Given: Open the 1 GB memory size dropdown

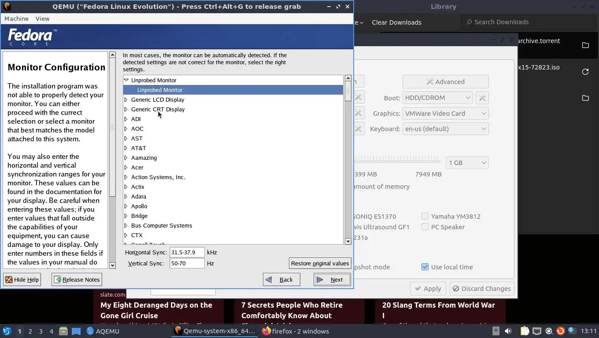Looking at the screenshot, I should tap(467, 162).
